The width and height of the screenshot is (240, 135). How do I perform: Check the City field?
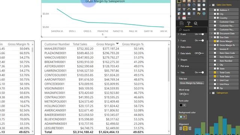[x=215, y=14]
